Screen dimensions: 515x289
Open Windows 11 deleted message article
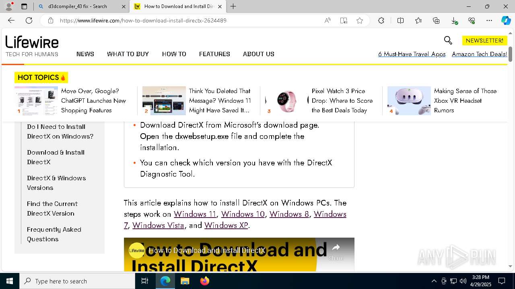(x=220, y=101)
